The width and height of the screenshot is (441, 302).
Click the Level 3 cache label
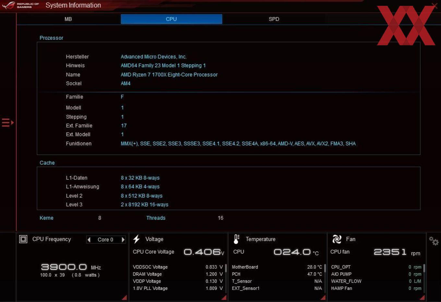74,205
